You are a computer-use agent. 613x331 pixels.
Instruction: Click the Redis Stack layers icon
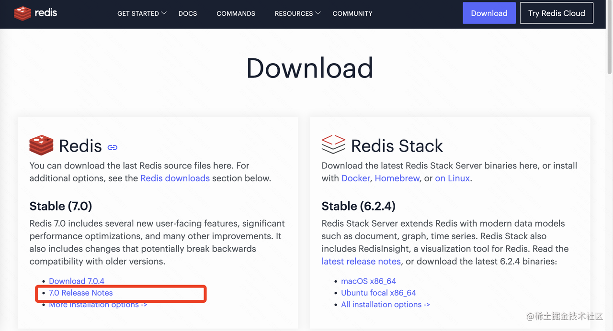click(333, 144)
